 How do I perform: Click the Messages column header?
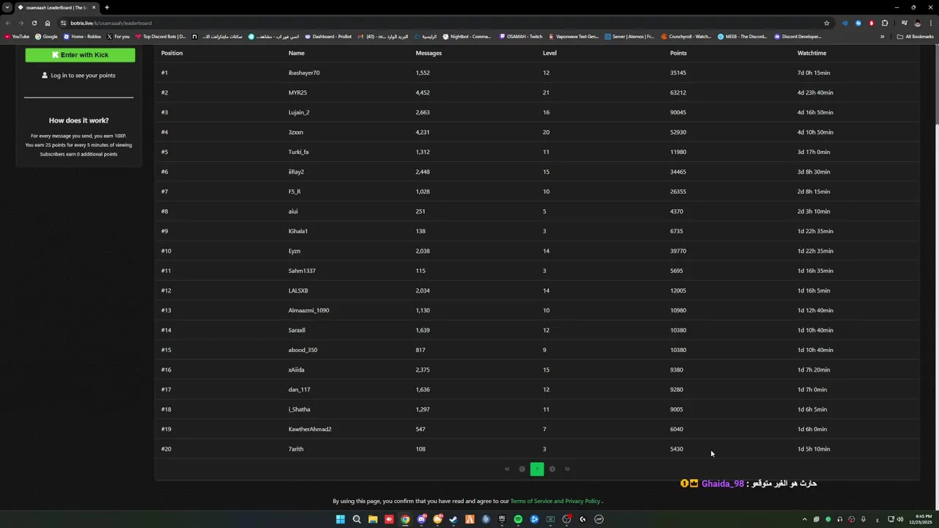[428, 53]
